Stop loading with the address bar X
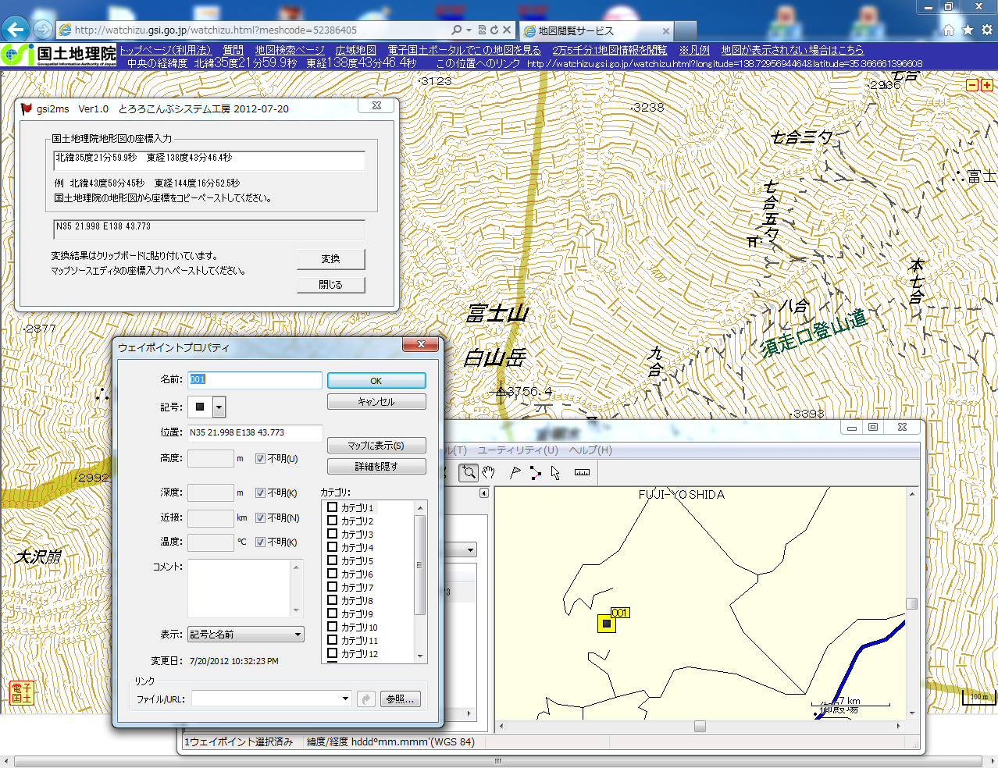The image size is (998, 768). pos(506,30)
